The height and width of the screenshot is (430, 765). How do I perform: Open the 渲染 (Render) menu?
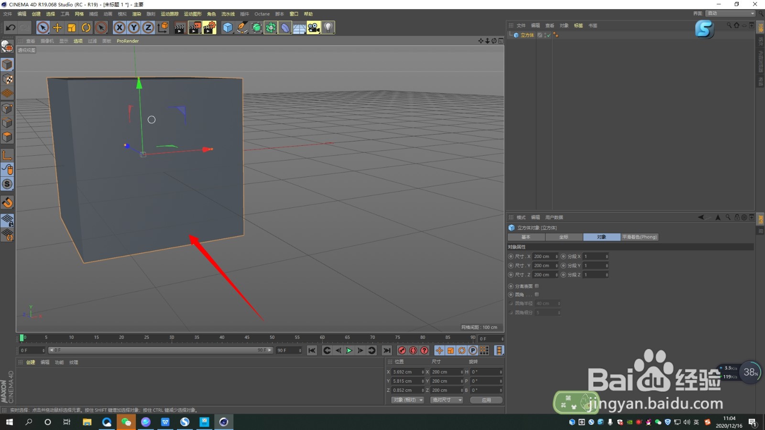(x=137, y=14)
